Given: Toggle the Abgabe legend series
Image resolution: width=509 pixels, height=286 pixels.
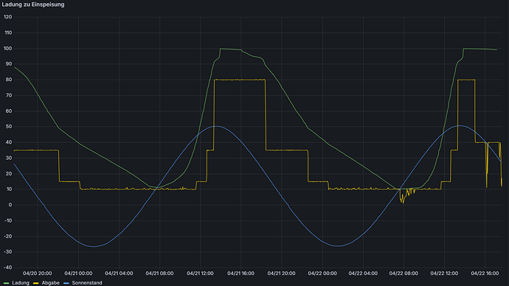Looking at the screenshot, I should [50, 283].
